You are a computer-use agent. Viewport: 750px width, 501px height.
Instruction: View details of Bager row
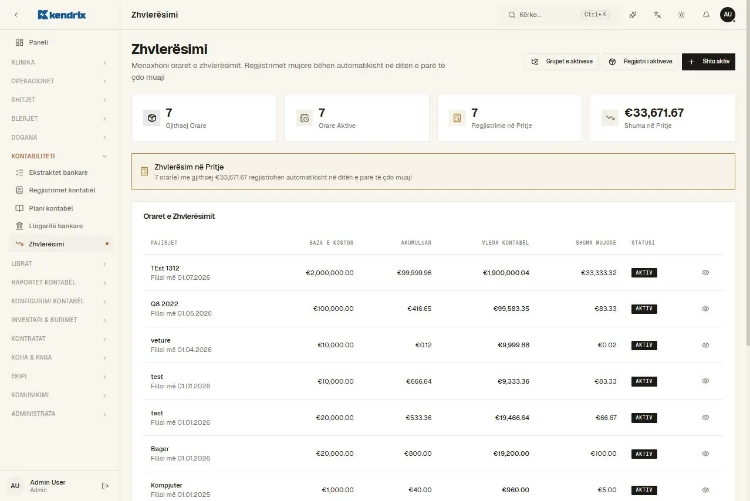705,453
